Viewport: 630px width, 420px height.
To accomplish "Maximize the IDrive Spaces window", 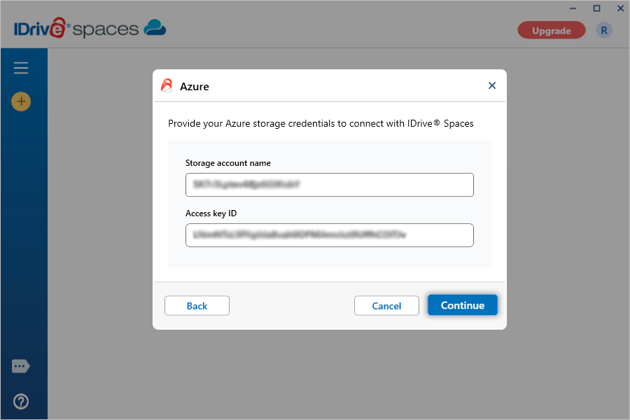I will 596,8.
